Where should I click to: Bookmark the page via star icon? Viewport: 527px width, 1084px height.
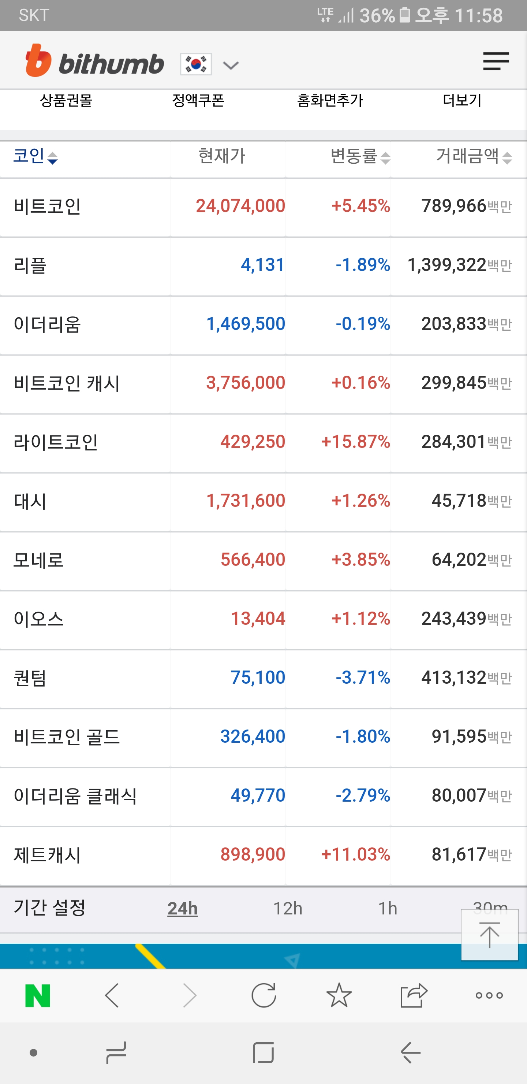(x=339, y=996)
